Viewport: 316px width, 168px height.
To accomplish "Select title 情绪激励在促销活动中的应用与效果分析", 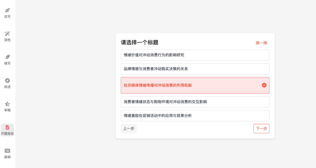I will pos(195,116).
